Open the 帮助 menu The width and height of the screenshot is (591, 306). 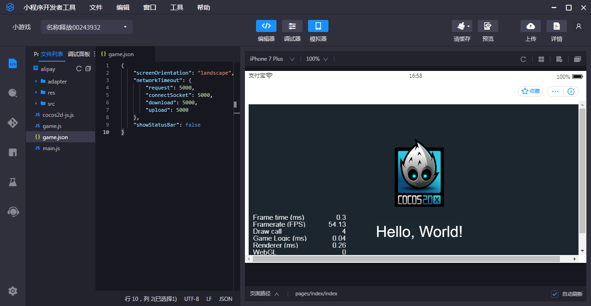pyautogui.click(x=204, y=7)
